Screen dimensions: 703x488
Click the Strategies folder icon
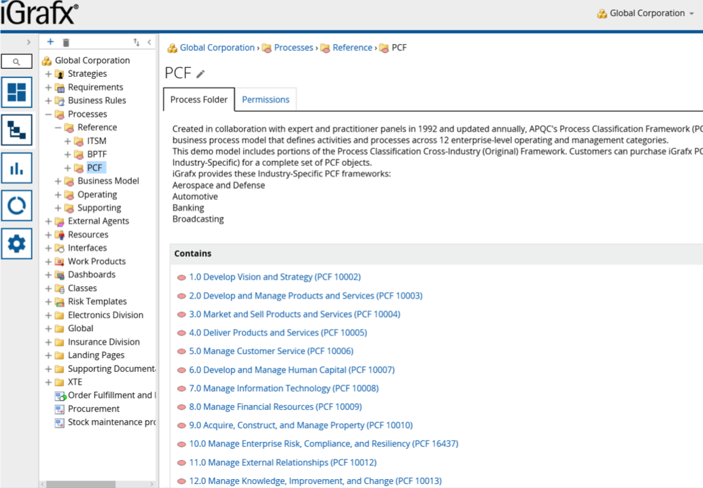pos(60,74)
